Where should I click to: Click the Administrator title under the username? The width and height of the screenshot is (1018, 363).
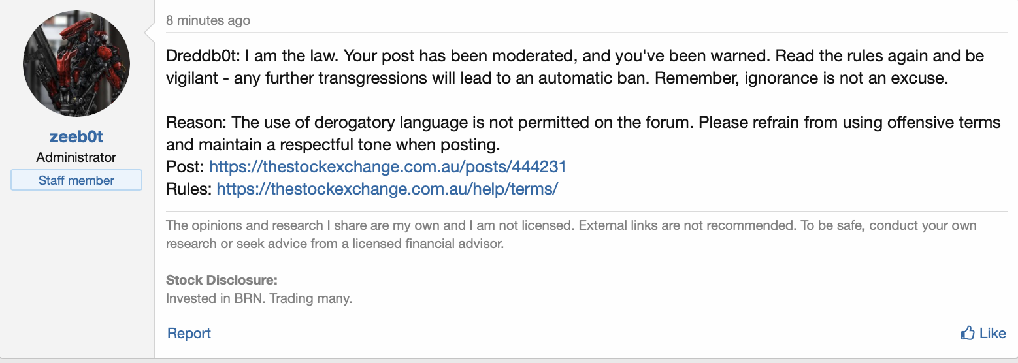tap(76, 157)
